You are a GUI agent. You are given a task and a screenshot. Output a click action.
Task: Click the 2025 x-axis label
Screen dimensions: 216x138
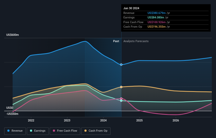click(139, 120)
